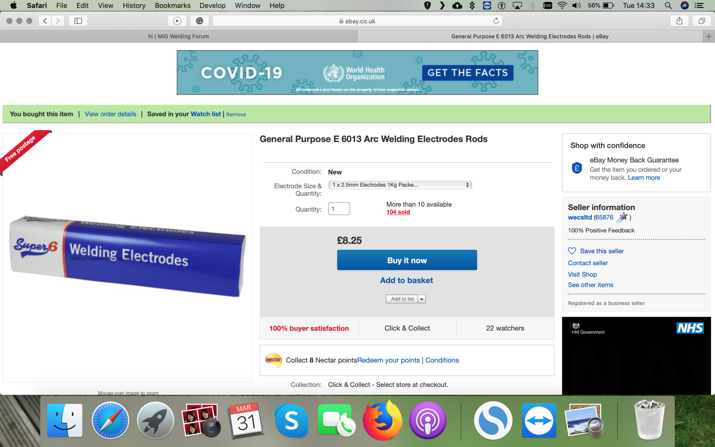
Task: Remove item from Watch list
Action: tap(236, 114)
